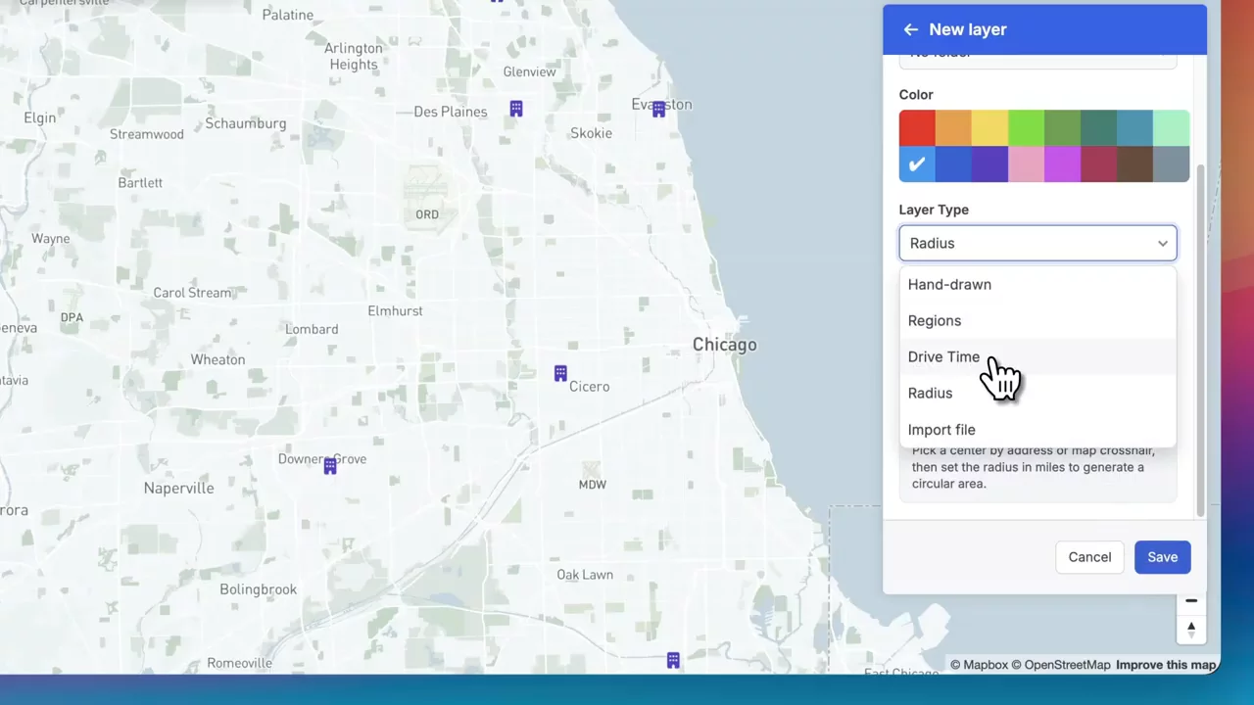Viewport: 1254px width, 705px height.
Task: Click the Bartlett map label
Action: click(x=140, y=182)
